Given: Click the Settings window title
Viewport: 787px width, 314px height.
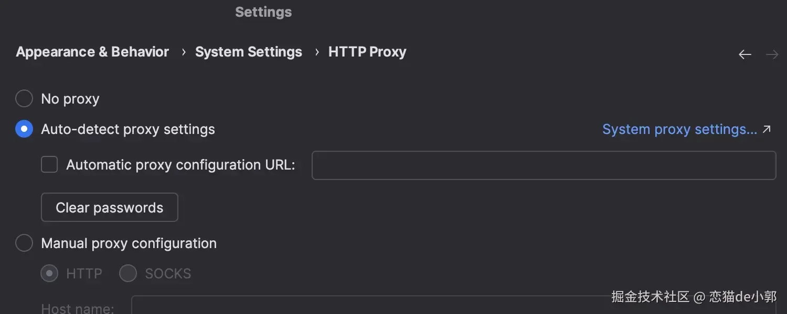Looking at the screenshot, I should (x=263, y=12).
